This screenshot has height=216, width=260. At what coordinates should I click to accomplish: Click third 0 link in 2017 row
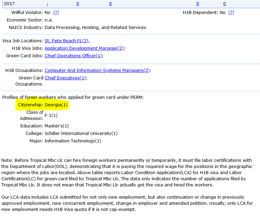pyautogui.click(x=198, y=4)
